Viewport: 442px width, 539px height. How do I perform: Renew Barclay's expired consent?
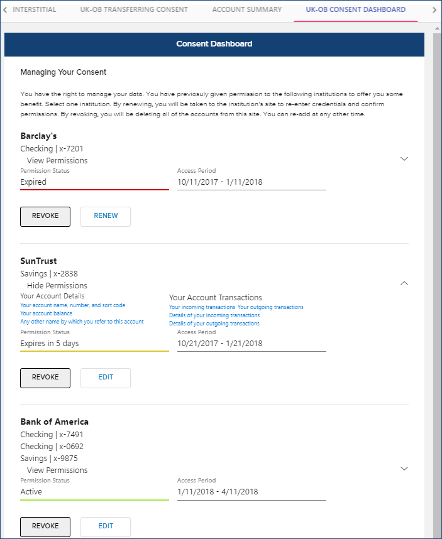(x=106, y=216)
